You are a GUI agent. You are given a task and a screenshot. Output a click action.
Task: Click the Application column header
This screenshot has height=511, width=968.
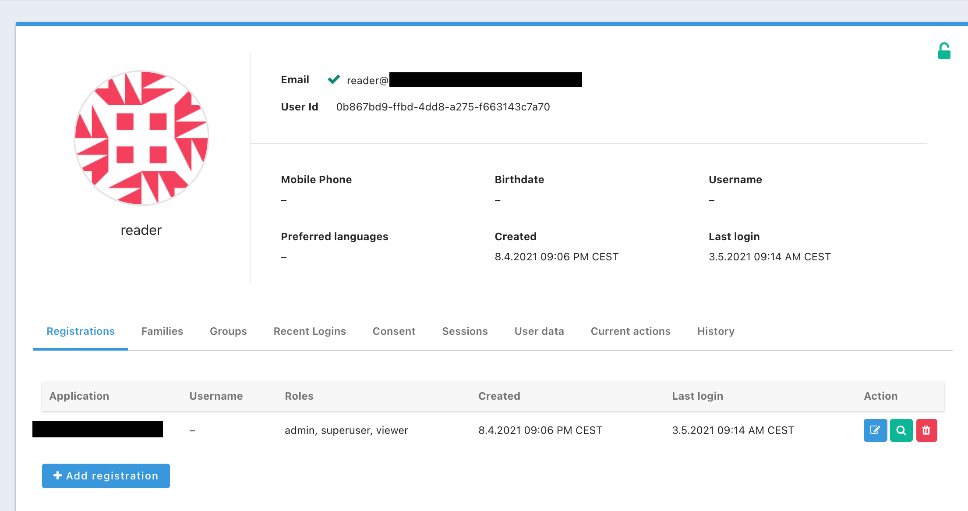pos(79,396)
